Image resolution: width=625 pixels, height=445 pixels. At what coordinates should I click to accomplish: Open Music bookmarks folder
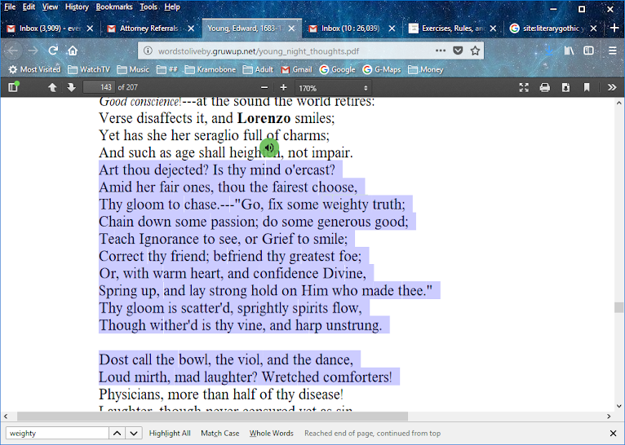click(133, 69)
